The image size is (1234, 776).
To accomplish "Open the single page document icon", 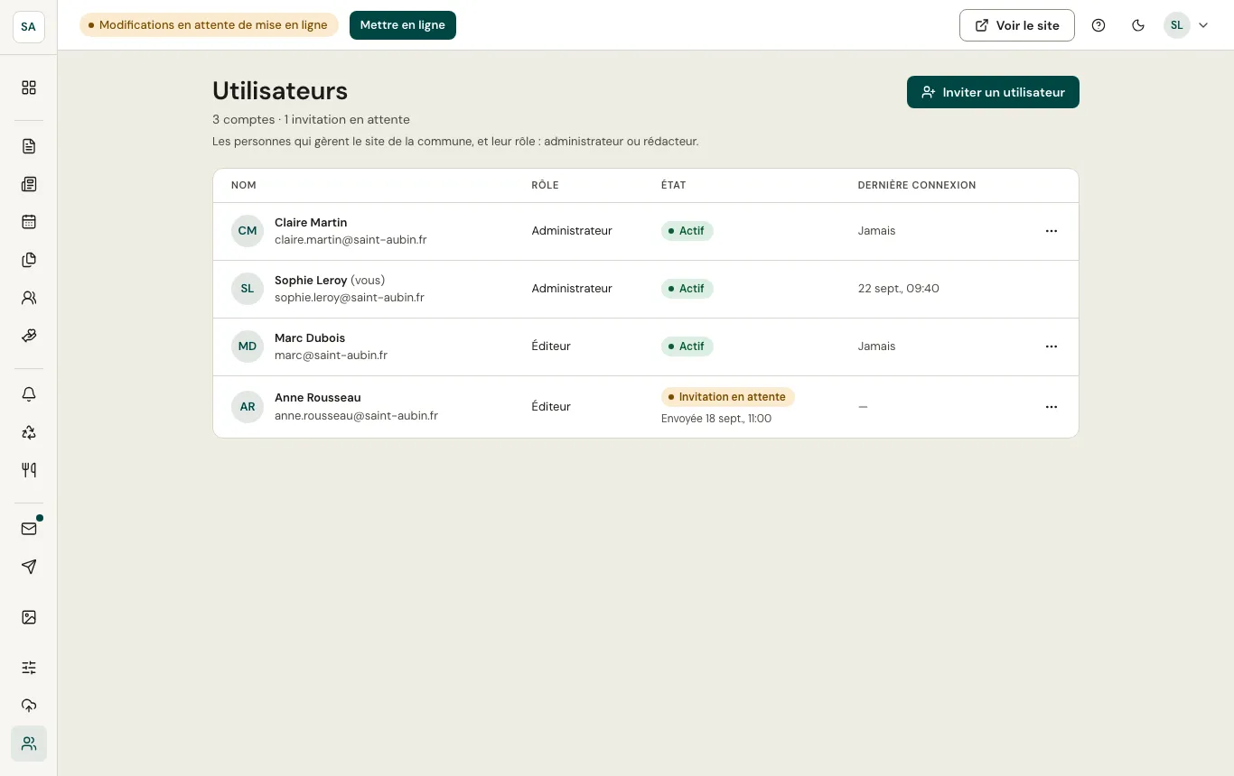I will (29, 146).
